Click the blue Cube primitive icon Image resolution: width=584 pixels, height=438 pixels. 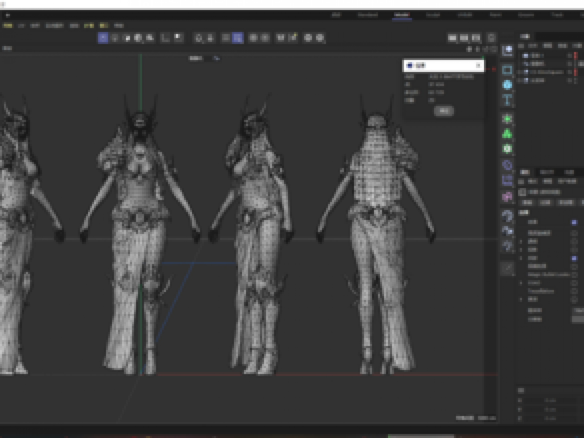[x=507, y=85]
